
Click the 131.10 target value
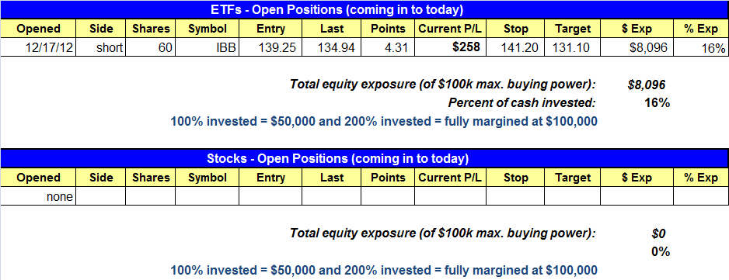point(572,47)
